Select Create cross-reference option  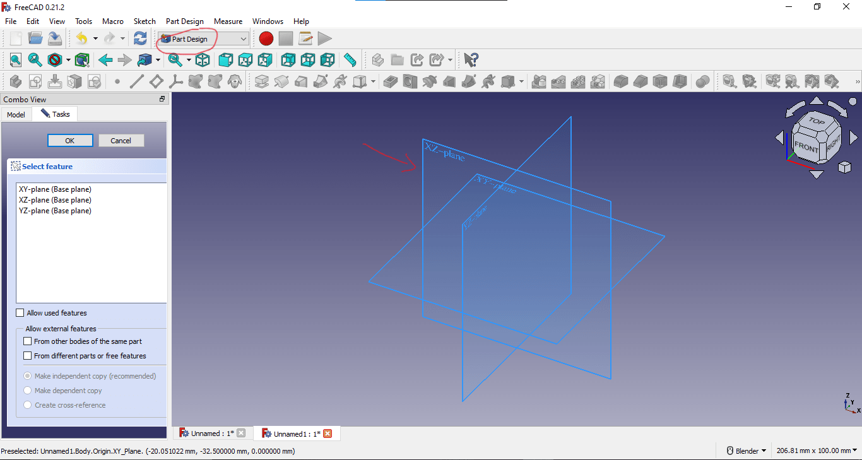27,405
